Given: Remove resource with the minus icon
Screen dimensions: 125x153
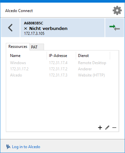Looking at the screenshot, I should click(114, 128).
